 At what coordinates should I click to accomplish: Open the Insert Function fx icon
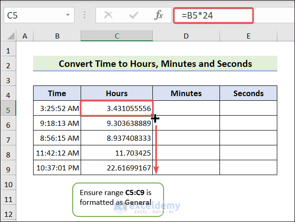tap(158, 15)
